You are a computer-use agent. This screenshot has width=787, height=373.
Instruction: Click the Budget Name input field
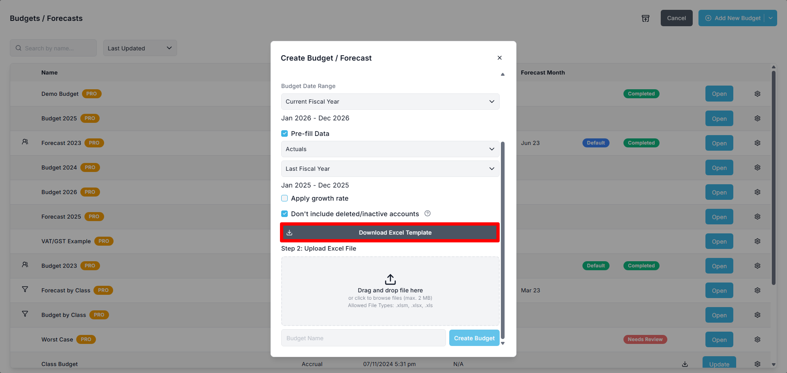pyautogui.click(x=363, y=338)
